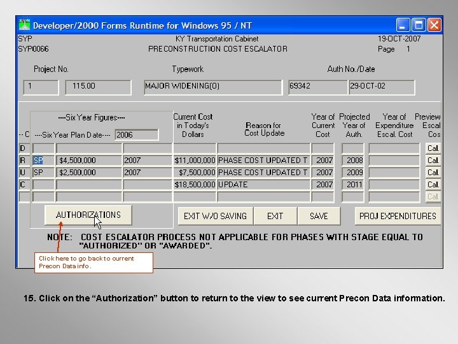458x344 pixels.
Task: Click the $4,500,000 six year figure
Action: coord(89,161)
